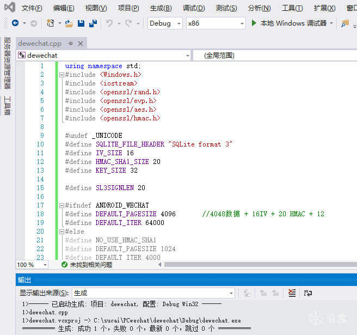This screenshot has height=335, width=357.
Task: Click the 1>dewechat.cpp output line
Action: (45, 312)
